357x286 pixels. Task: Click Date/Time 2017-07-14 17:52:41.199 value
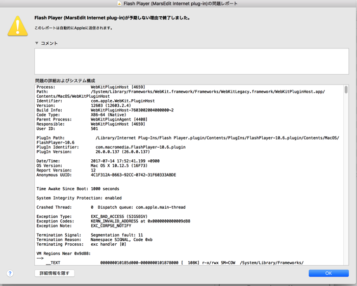pyautogui.click(x=125, y=161)
